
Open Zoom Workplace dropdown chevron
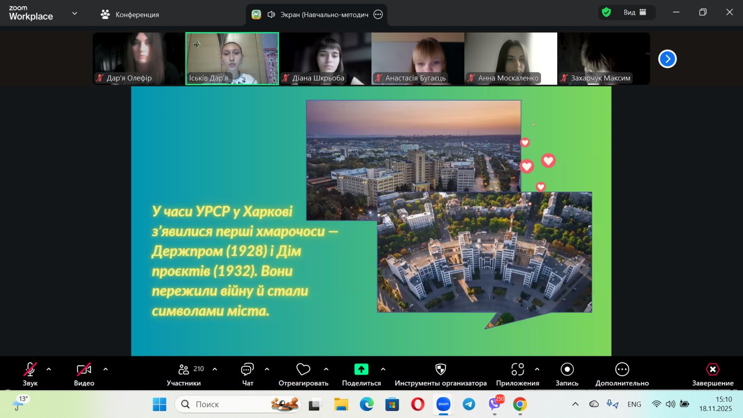[x=75, y=13]
